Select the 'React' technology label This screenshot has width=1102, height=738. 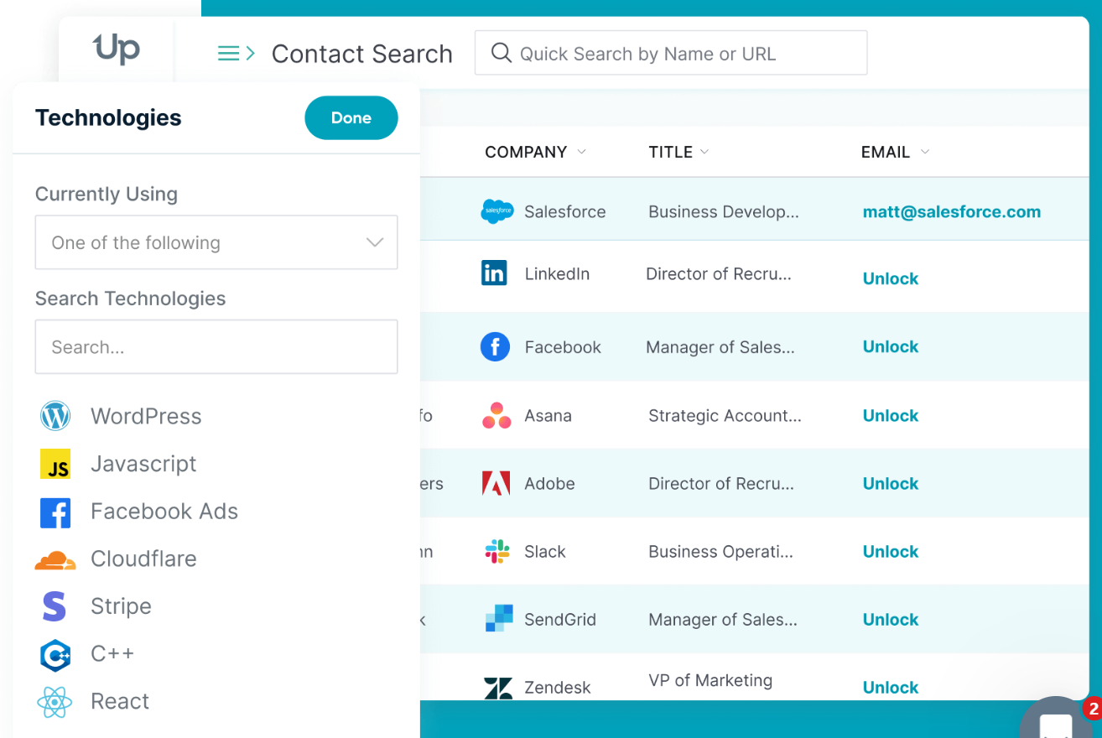click(x=120, y=702)
